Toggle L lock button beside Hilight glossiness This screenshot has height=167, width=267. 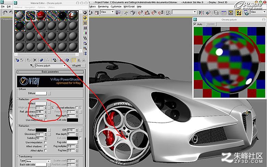[x=53, y=108]
